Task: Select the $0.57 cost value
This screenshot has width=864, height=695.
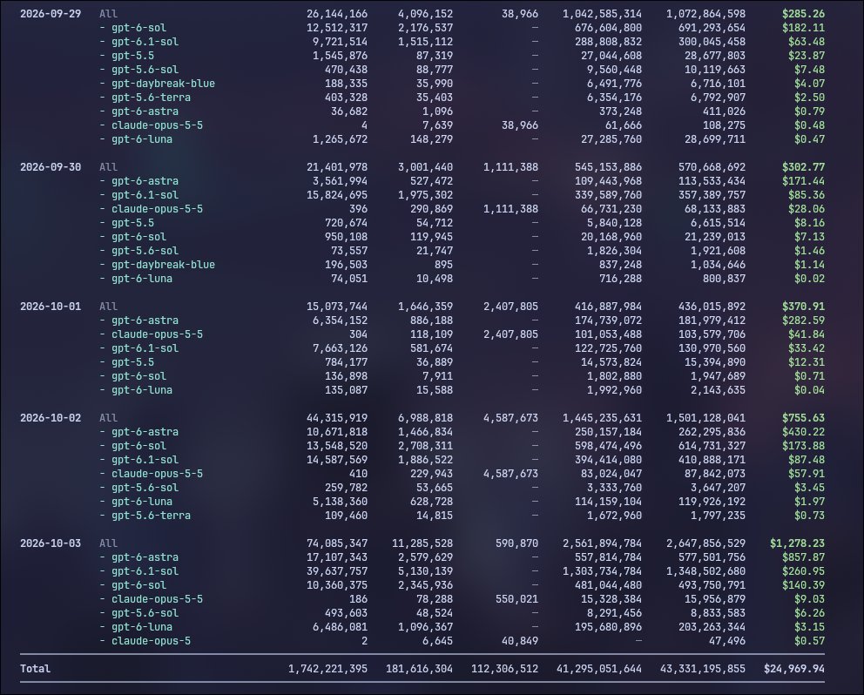Action: (x=809, y=640)
